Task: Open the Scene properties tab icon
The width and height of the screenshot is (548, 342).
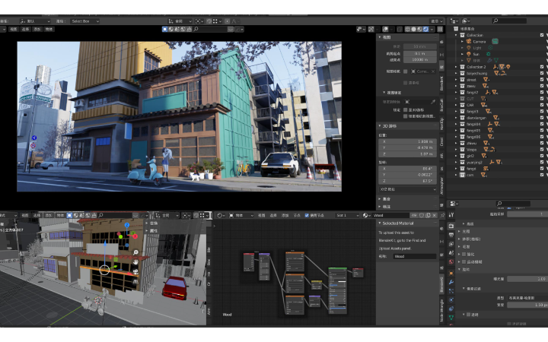Action: click(x=451, y=252)
